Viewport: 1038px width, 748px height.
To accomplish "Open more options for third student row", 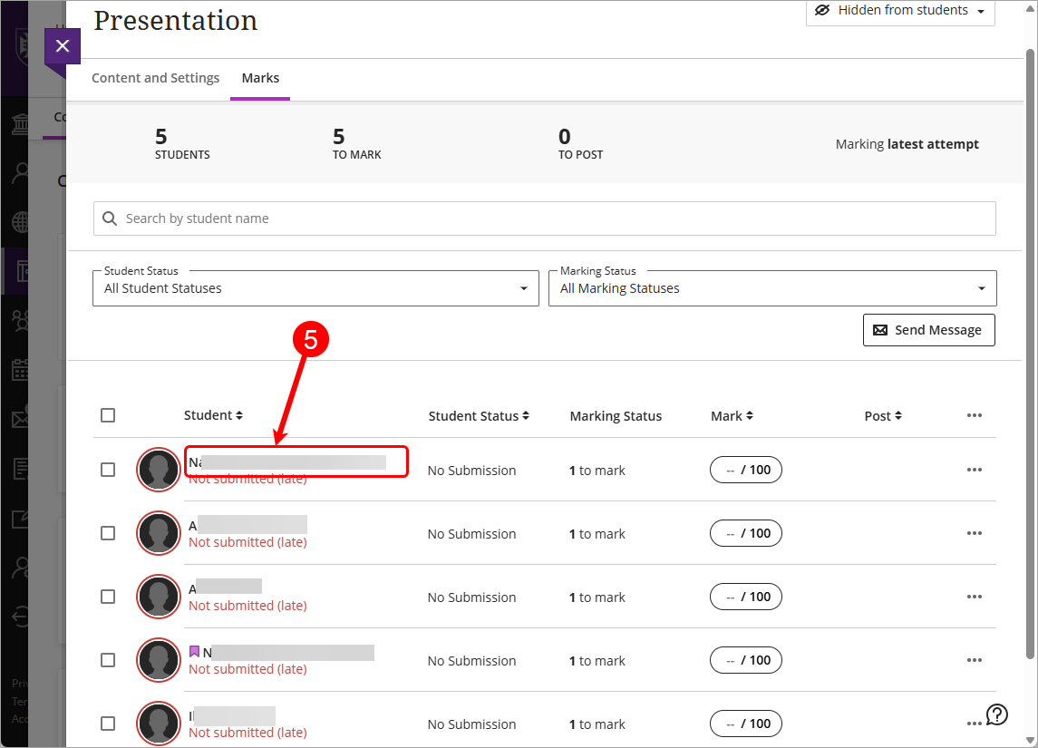I will pyautogui.click(x=975, y=597).
